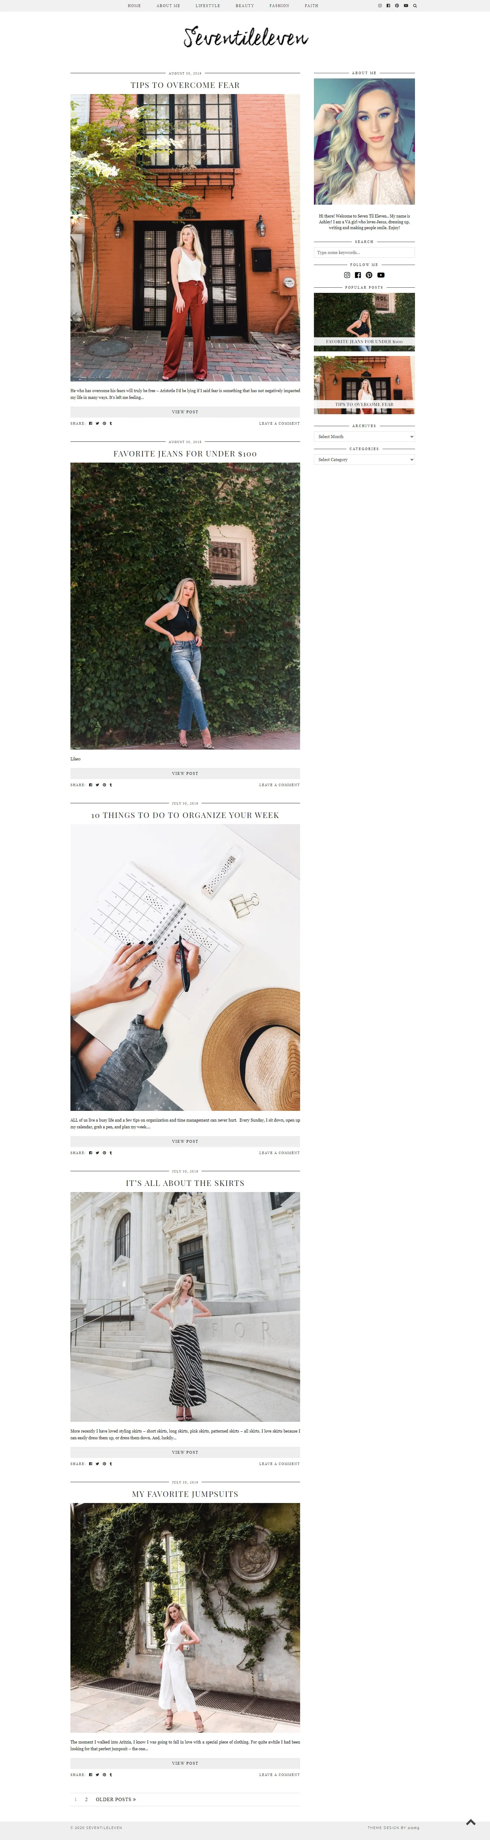Click the sidebar search keywords field
The image size is (490, 1840).
click(x=364, y=252)
